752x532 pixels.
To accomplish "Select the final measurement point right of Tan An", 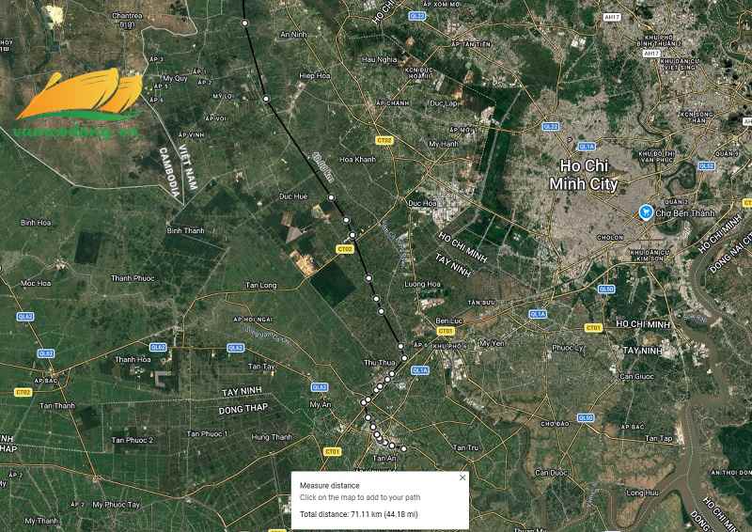I will pyautogui.click(x=404, y=449).
